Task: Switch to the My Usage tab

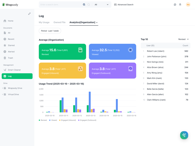Action: coord(44,22)
